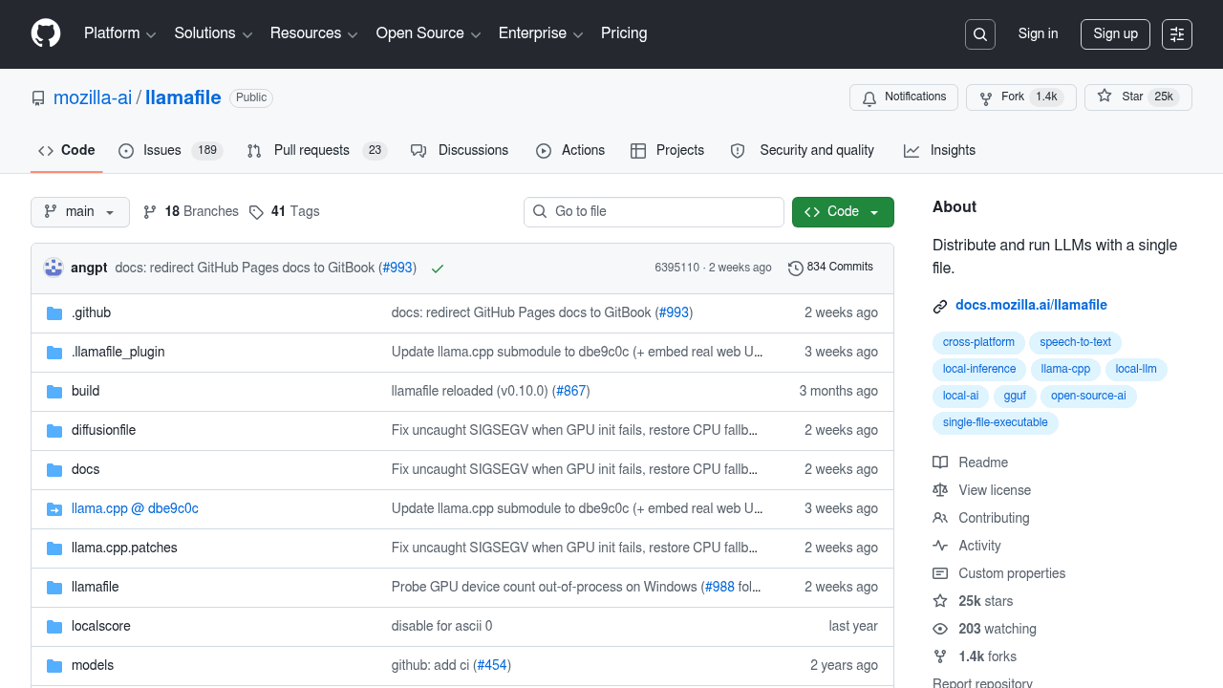Select the speech-to-text topic tag
1223x688 pixels.
(1076, 342)
